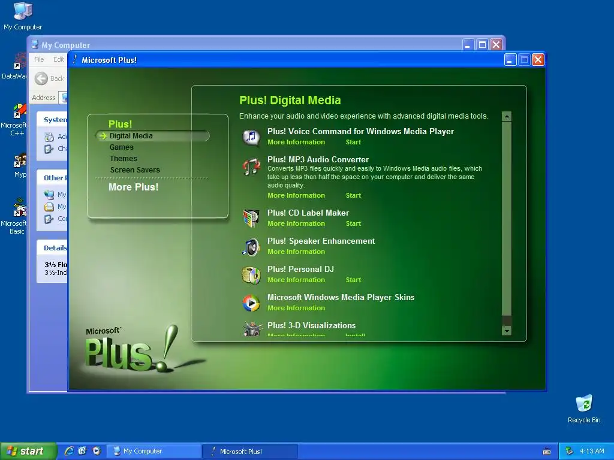Launch Windows Media Player from Quick Launch

tap(97, 451)
